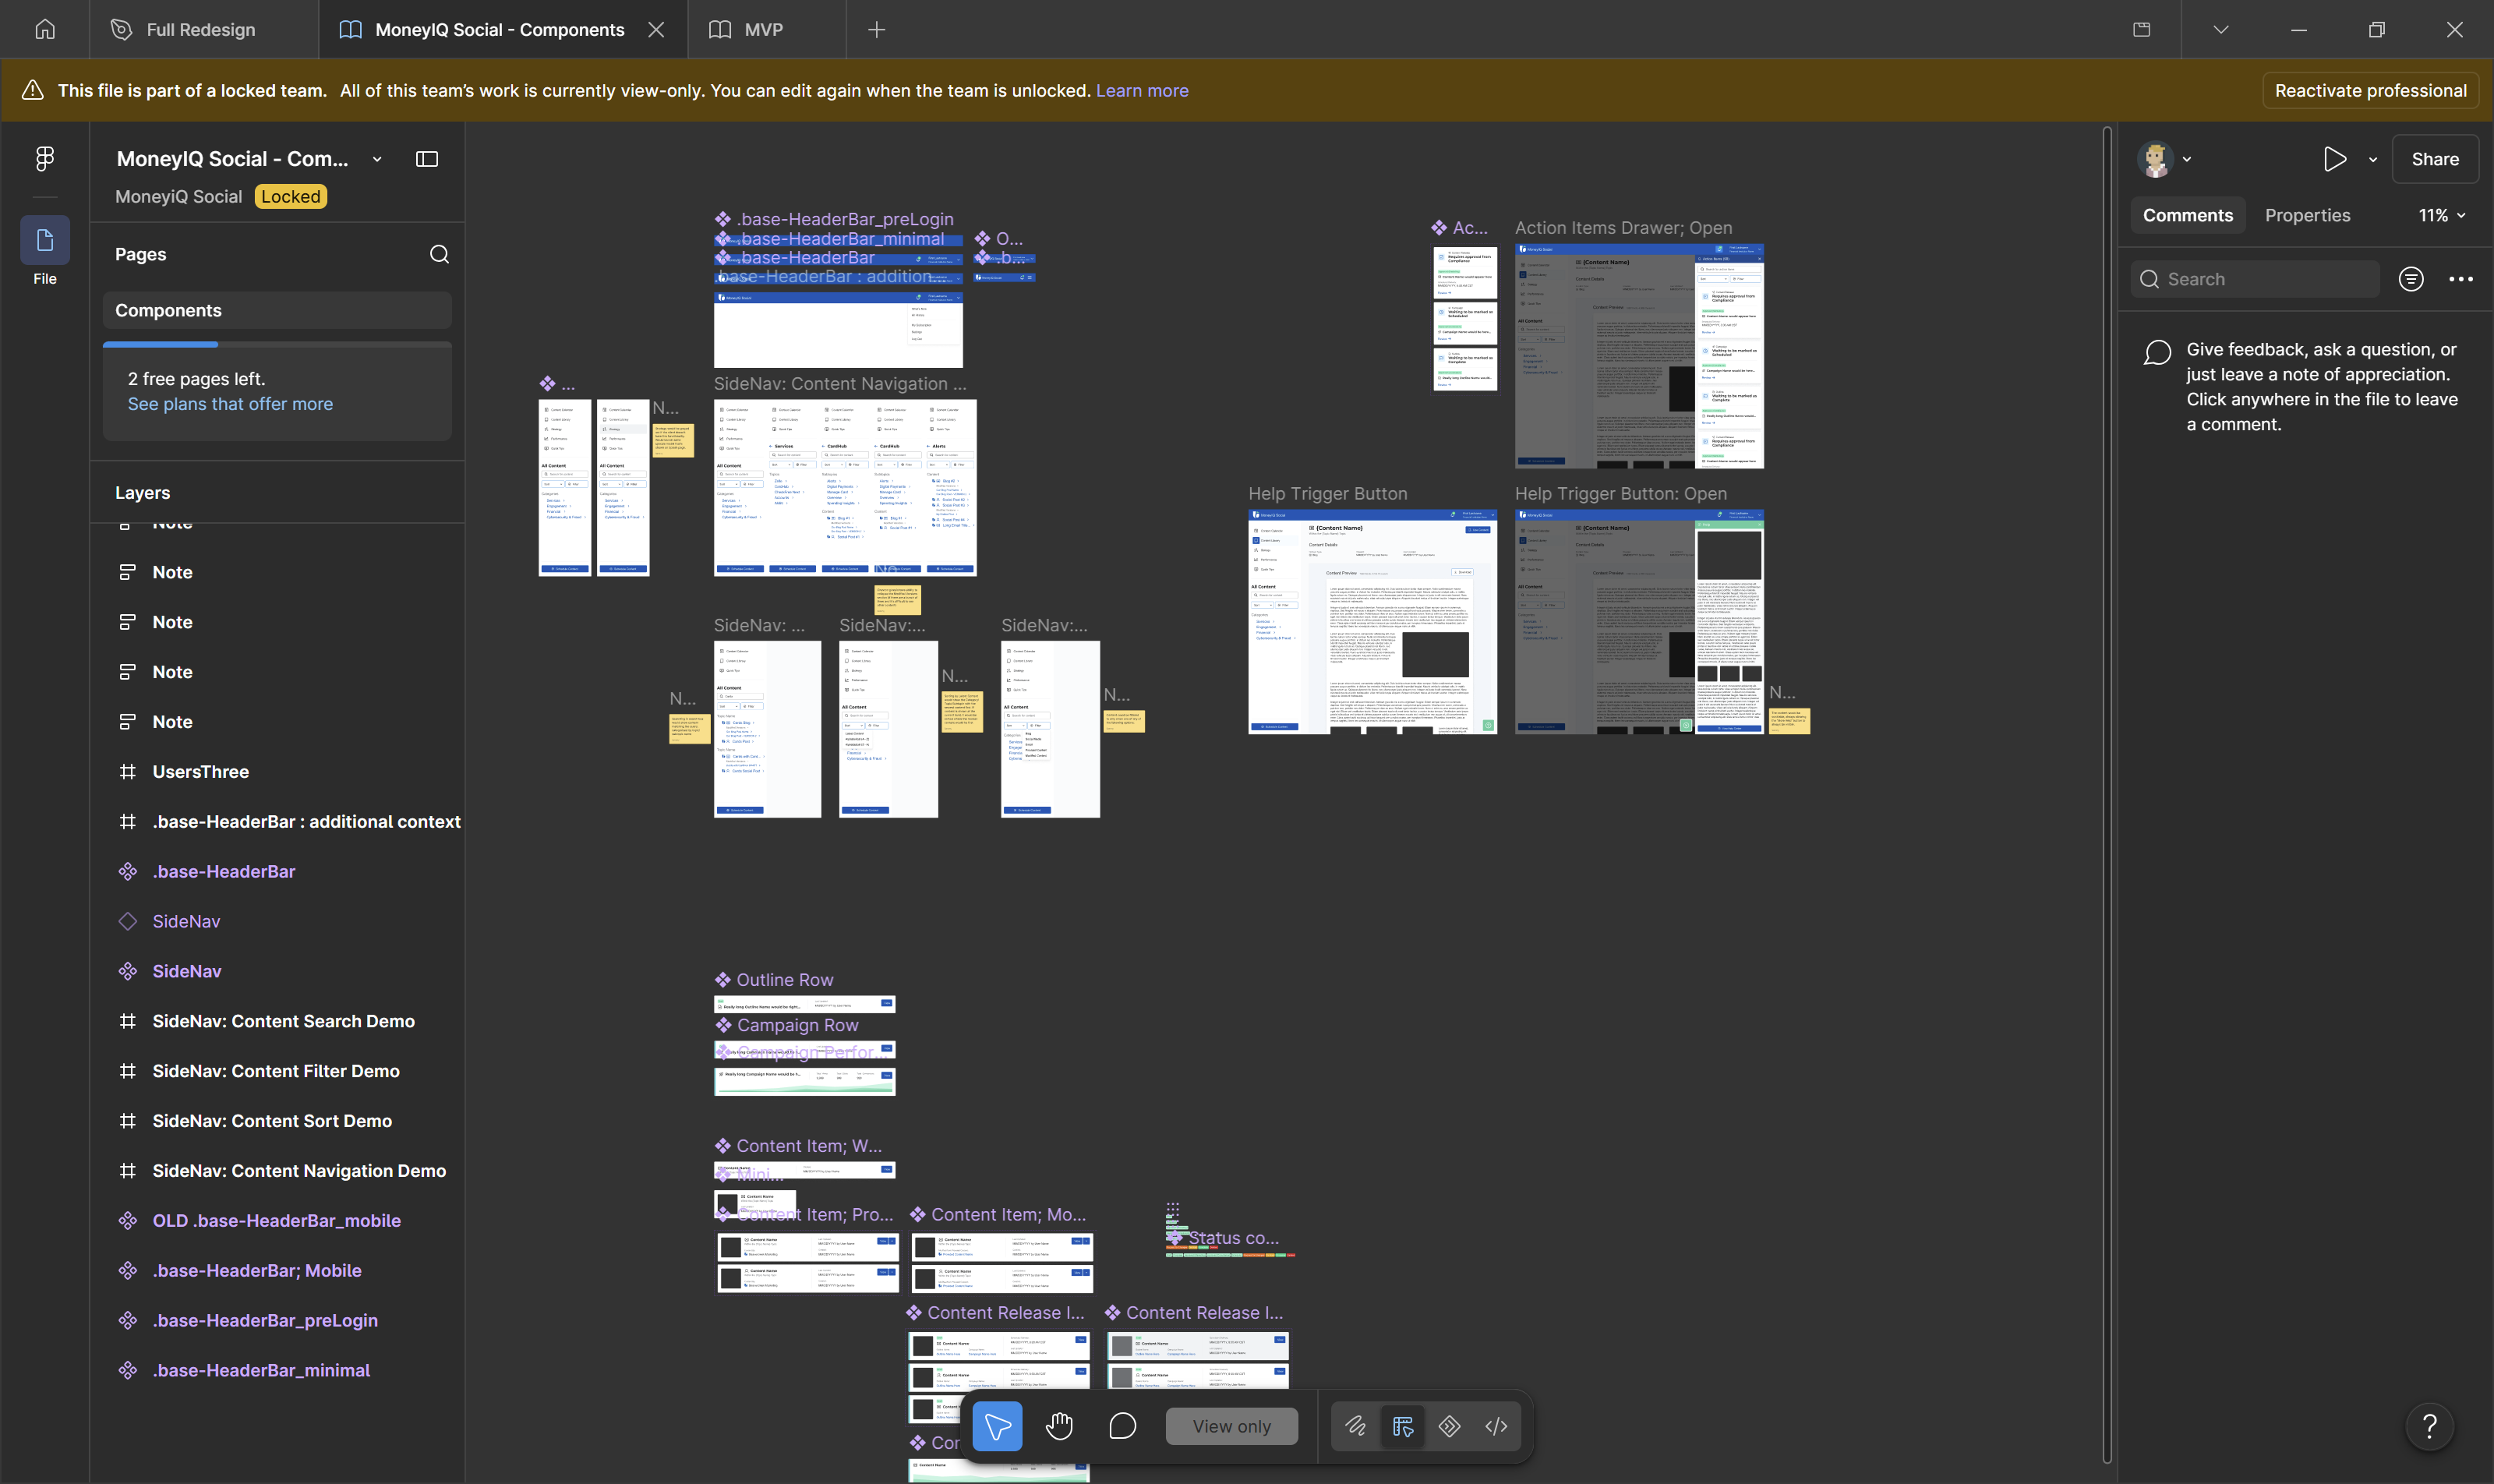
Task: Open the Properties tab
Action: pos(2307,215)
